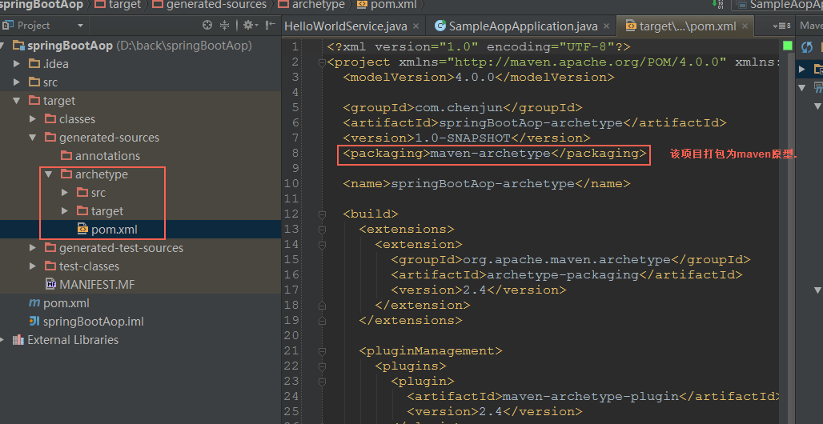823x424 pixels.
Task: Click the Scroll from Source crosshair icon
Action: (x=207, y=25)
